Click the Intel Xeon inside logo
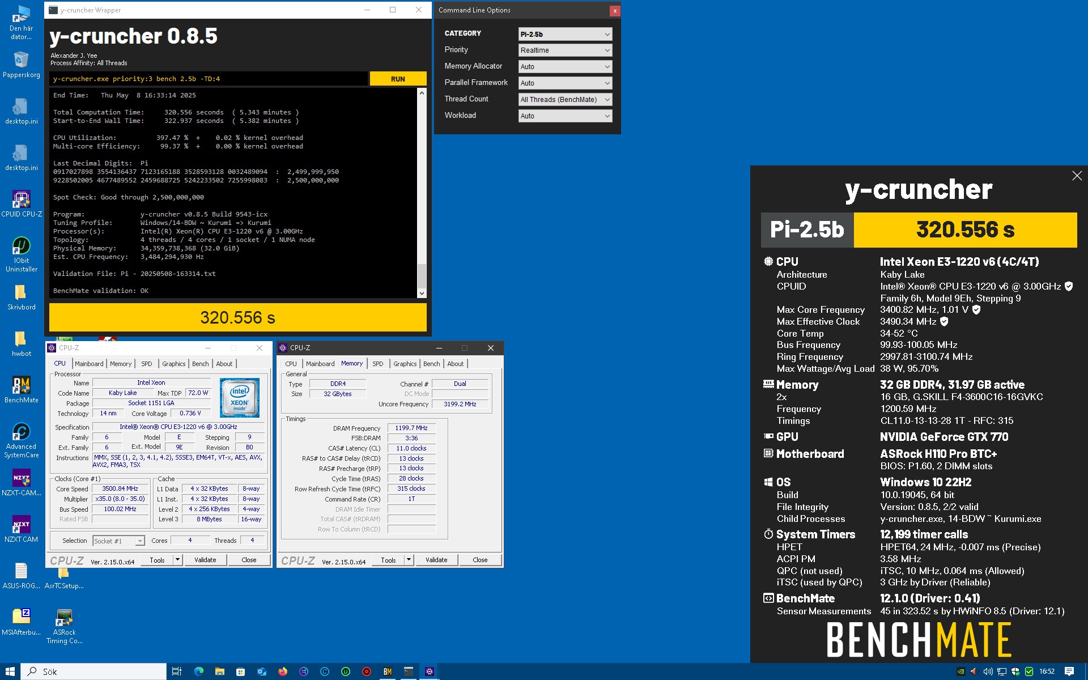The image size is (1088, 680). tap(239, 398)
